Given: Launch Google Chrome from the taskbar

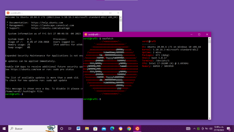Looking at the screenshot, I should [x=129, y=129].
